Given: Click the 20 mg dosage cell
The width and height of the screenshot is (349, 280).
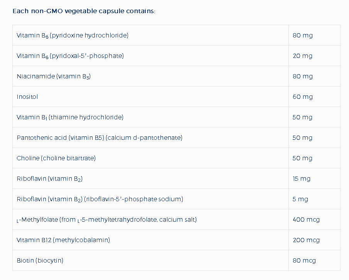Looking at the screenshot, I should tap(302, 56).
